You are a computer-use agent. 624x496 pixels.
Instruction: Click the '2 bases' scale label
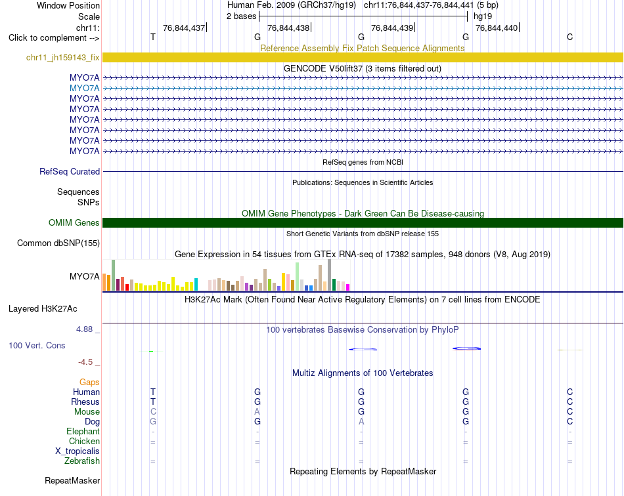[x=242, y=16]
